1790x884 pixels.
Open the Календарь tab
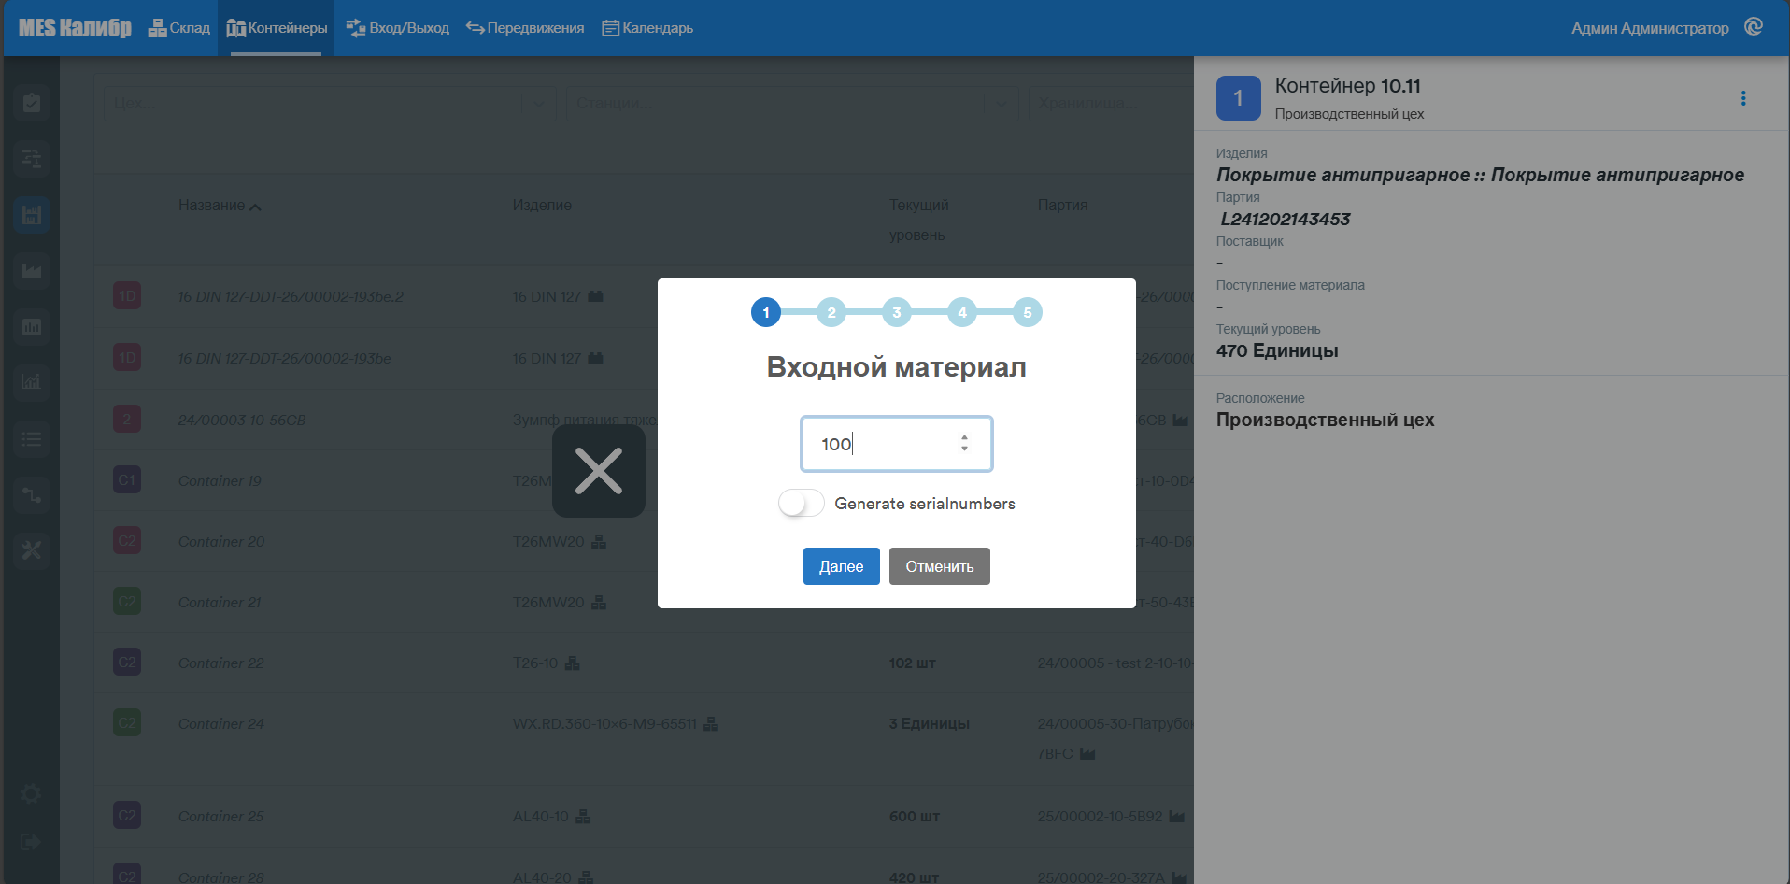[647, 28]
